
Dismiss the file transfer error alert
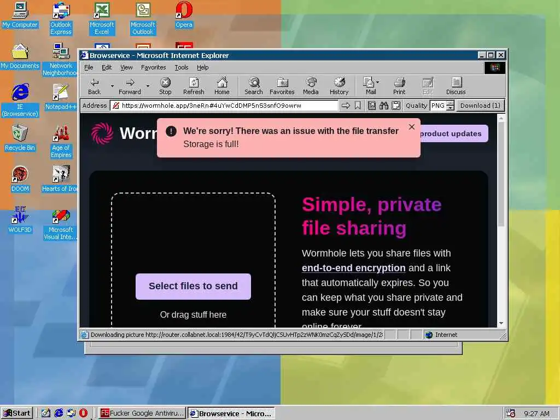tap(412, 127)
